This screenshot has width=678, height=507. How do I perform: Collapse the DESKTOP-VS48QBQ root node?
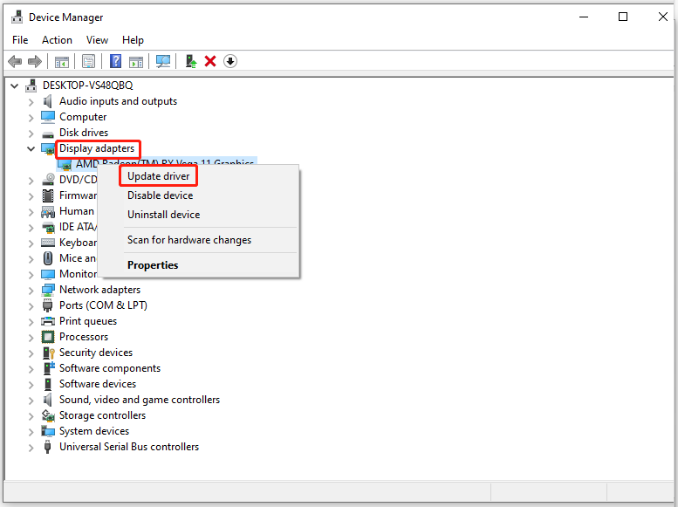[x=14, y=86]
